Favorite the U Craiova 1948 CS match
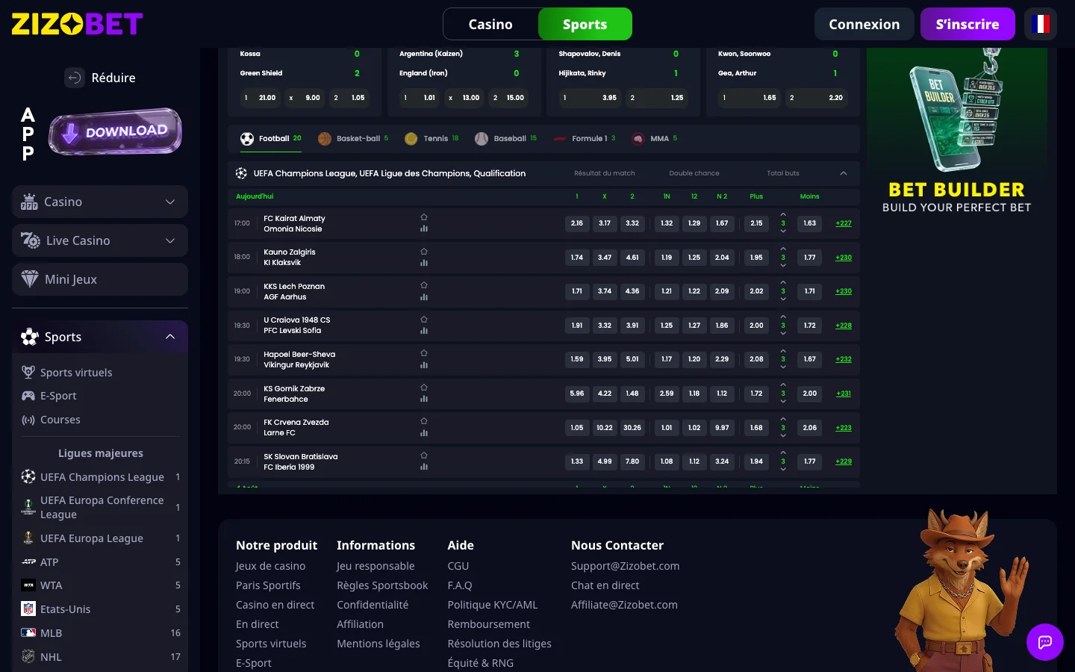 pyautogui.click(x=424, y=319)
